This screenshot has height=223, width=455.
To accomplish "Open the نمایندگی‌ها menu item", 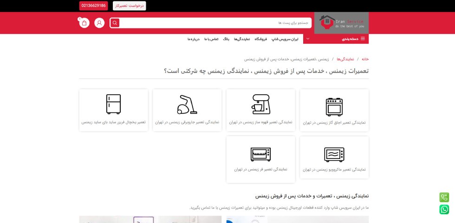I will click(x=242, y=39).
